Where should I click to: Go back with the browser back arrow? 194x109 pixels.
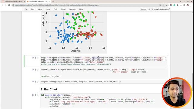2,5
